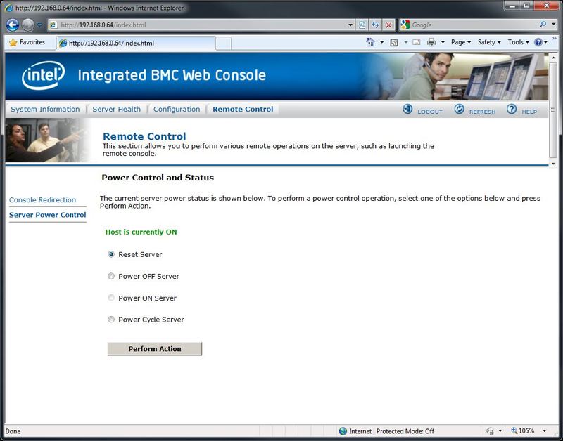Expand the Safety dropdown menu
The width and height of the screenshot is (563, 441).
(x=489, y=42)
